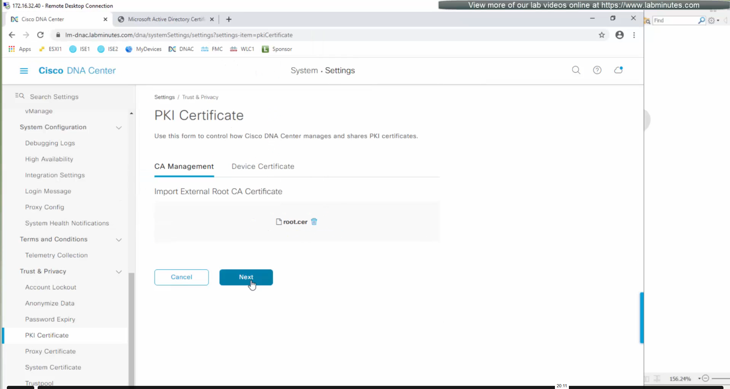Open the hamburger navigation menu

click(x=24, y=71)
